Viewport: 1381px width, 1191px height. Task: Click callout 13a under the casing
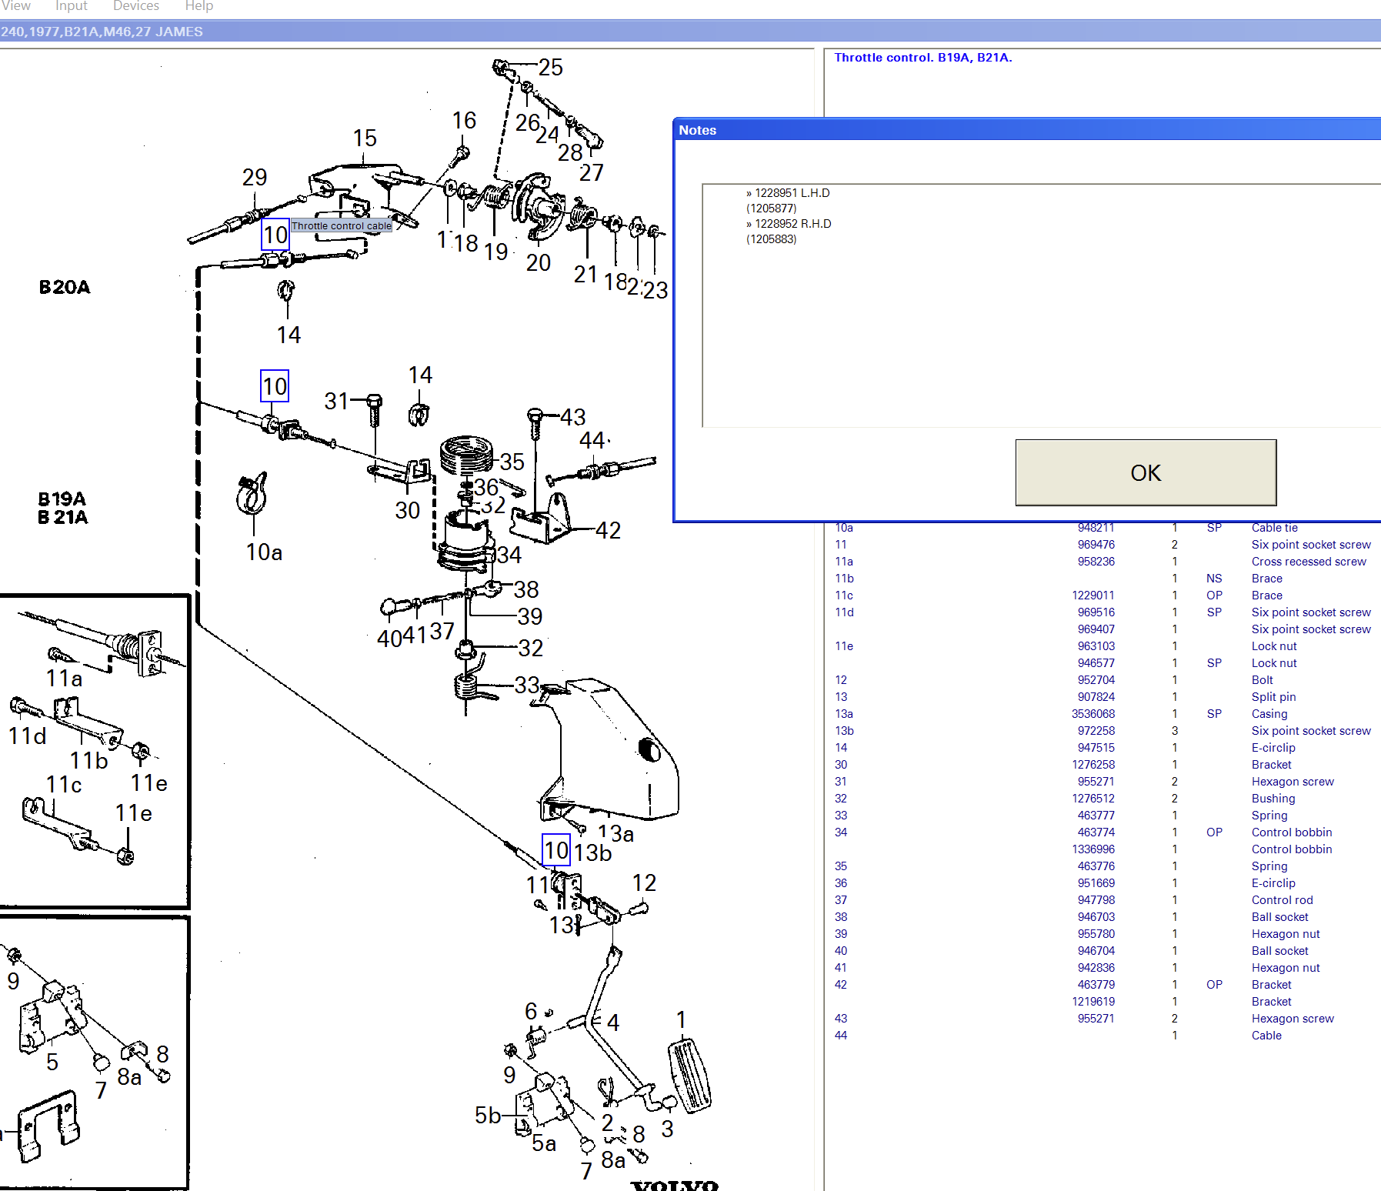(x=615, y=833)
